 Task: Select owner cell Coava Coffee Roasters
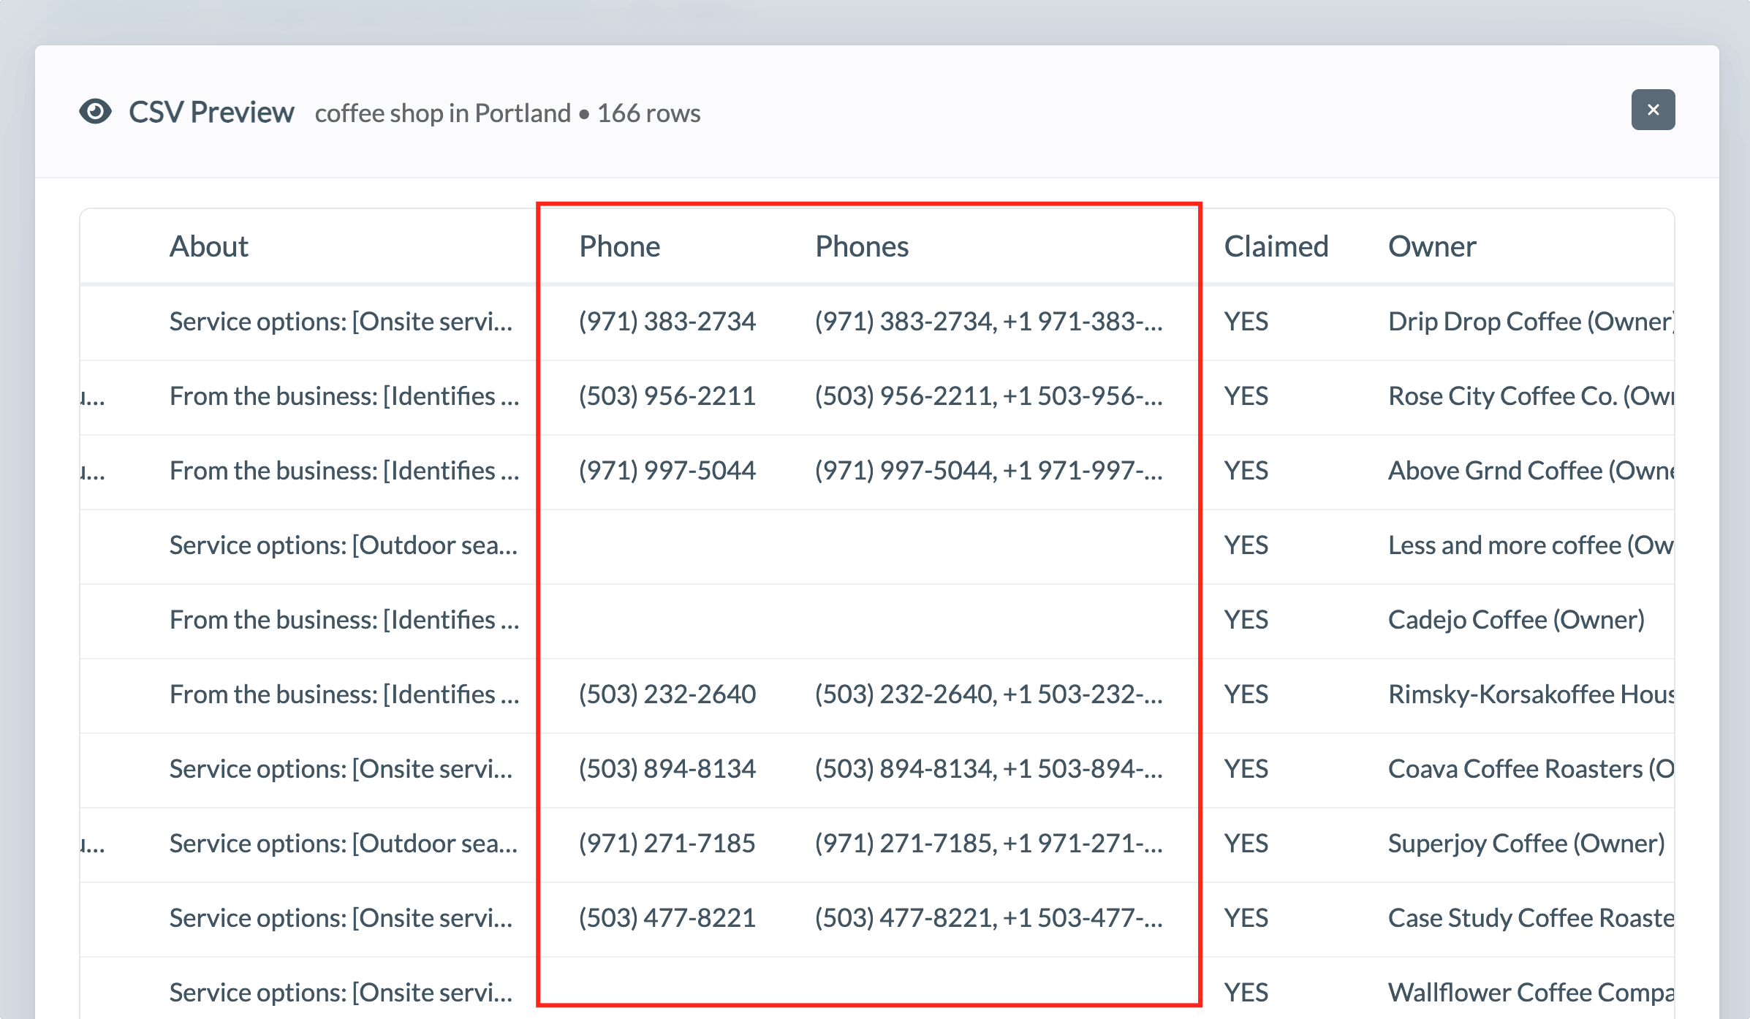[1531, 769]
